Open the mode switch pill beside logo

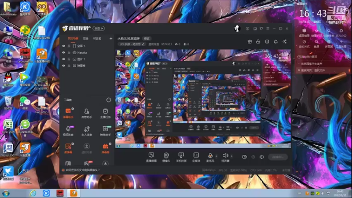[x=99, y=29]
